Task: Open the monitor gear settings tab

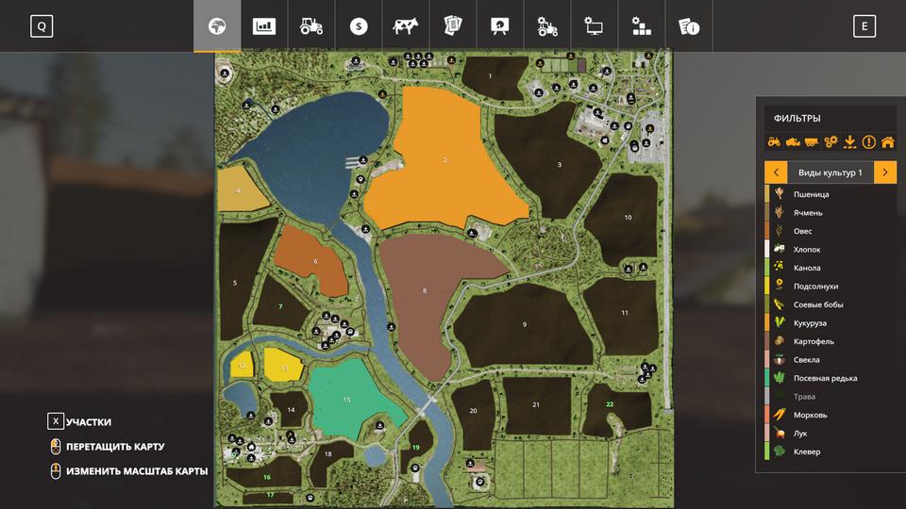Action: (x=595, y=26)
